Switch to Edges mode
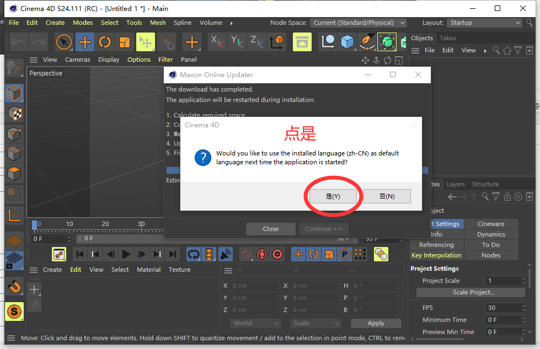 [x=14, y=153]
